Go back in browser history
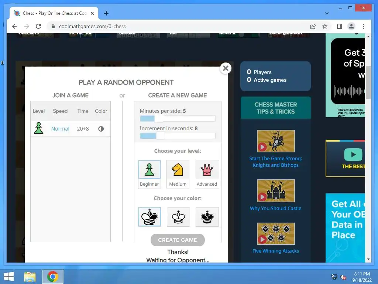378x284 pixels. click(x=15, y=26)
